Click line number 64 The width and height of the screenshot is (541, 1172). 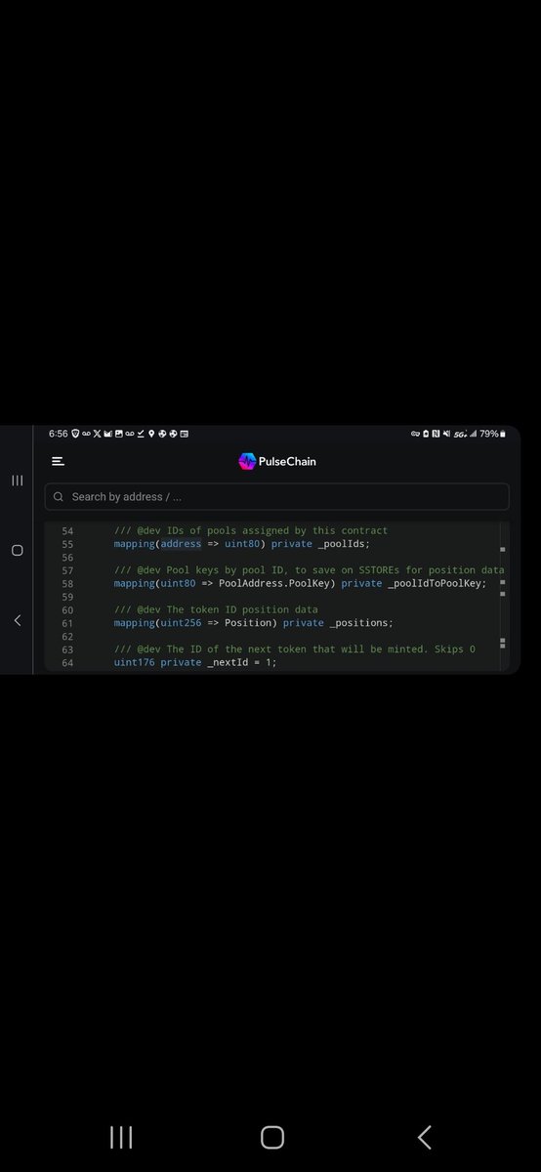(67, 662)
